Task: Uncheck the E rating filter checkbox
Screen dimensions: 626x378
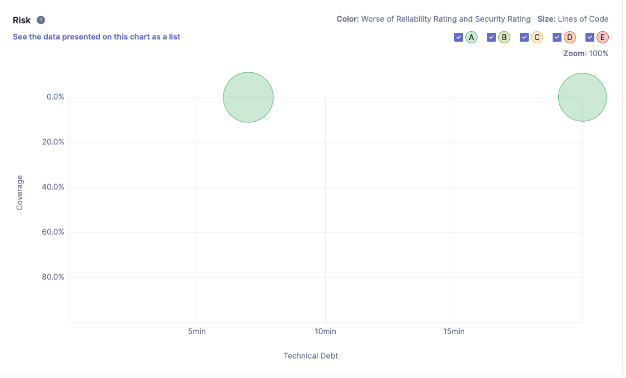Action: [590, 37]
